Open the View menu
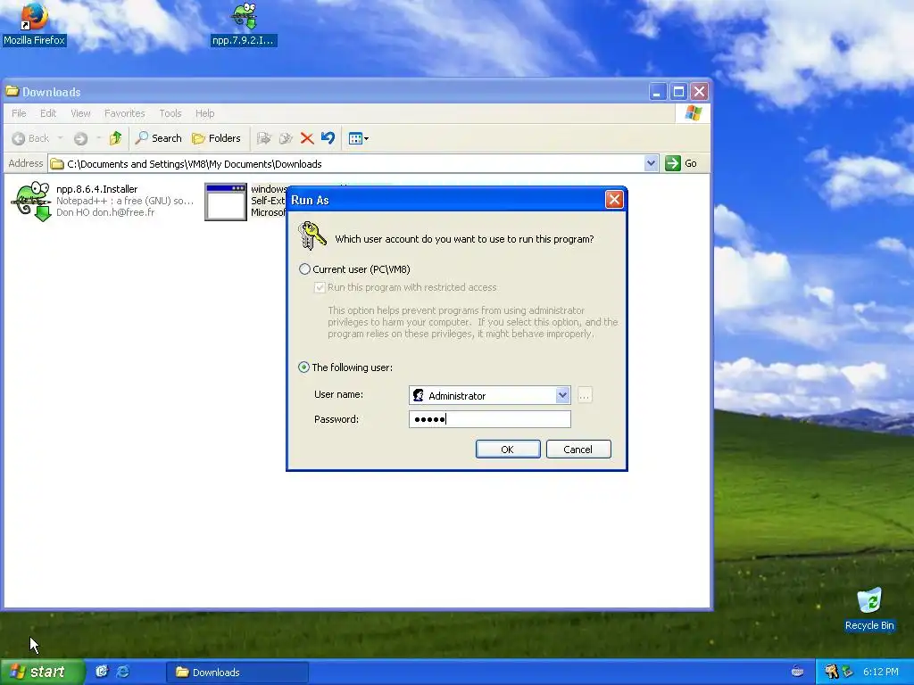This screenshot has height=685, width=914. [x=80, y=113]
